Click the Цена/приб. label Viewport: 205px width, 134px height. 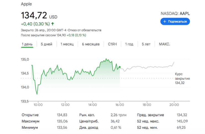[x=89, y=121]
